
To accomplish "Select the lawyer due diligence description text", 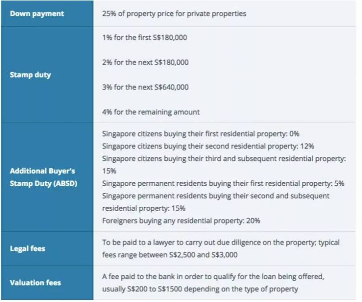I will click(221, 243).
